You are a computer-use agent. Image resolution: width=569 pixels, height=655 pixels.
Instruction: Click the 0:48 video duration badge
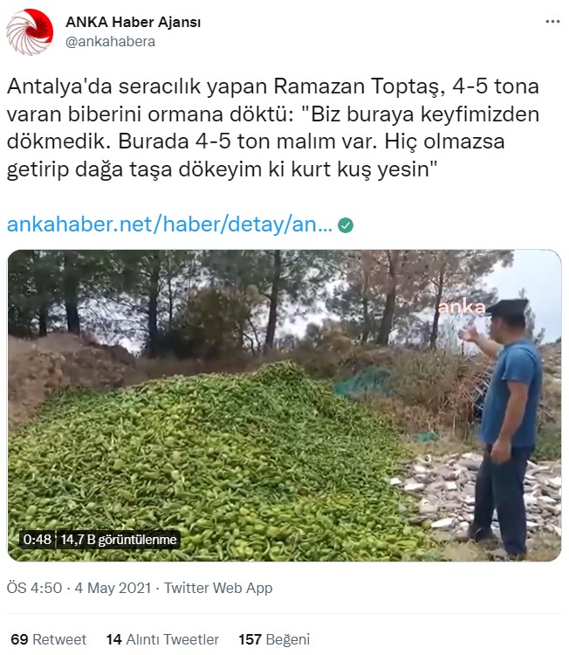(38, 540)
